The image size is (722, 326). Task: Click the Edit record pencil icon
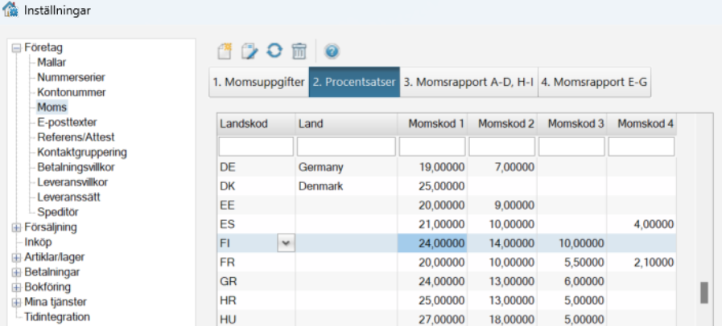point(250,51)
